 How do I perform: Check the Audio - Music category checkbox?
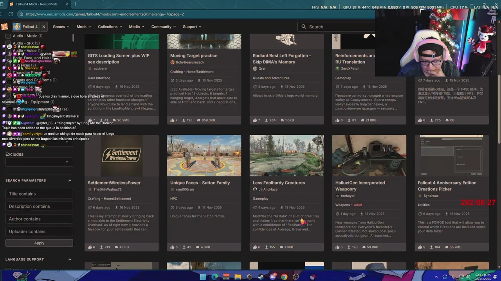pos(8,36)
